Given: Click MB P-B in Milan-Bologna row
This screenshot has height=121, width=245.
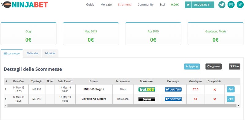Looking at the screenshot, I should pos(37,89).
